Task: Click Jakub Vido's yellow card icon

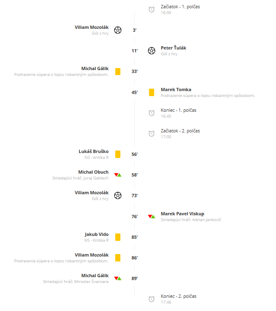Action: tap(118, 237)
